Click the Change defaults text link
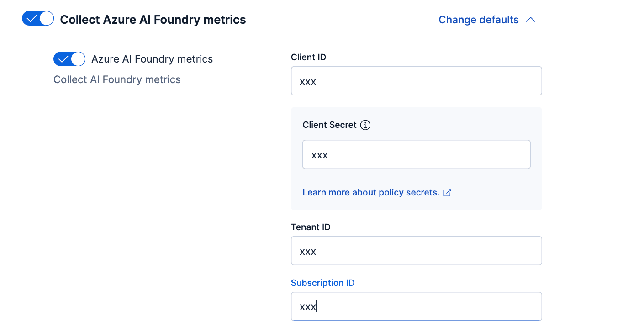The width and height of the screenshot is (623, 327). click(x=478, y=20)
